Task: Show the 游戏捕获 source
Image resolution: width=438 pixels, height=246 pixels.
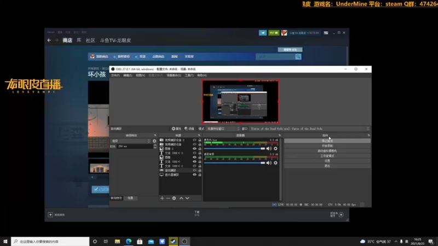Action: (x=194, y=171)
